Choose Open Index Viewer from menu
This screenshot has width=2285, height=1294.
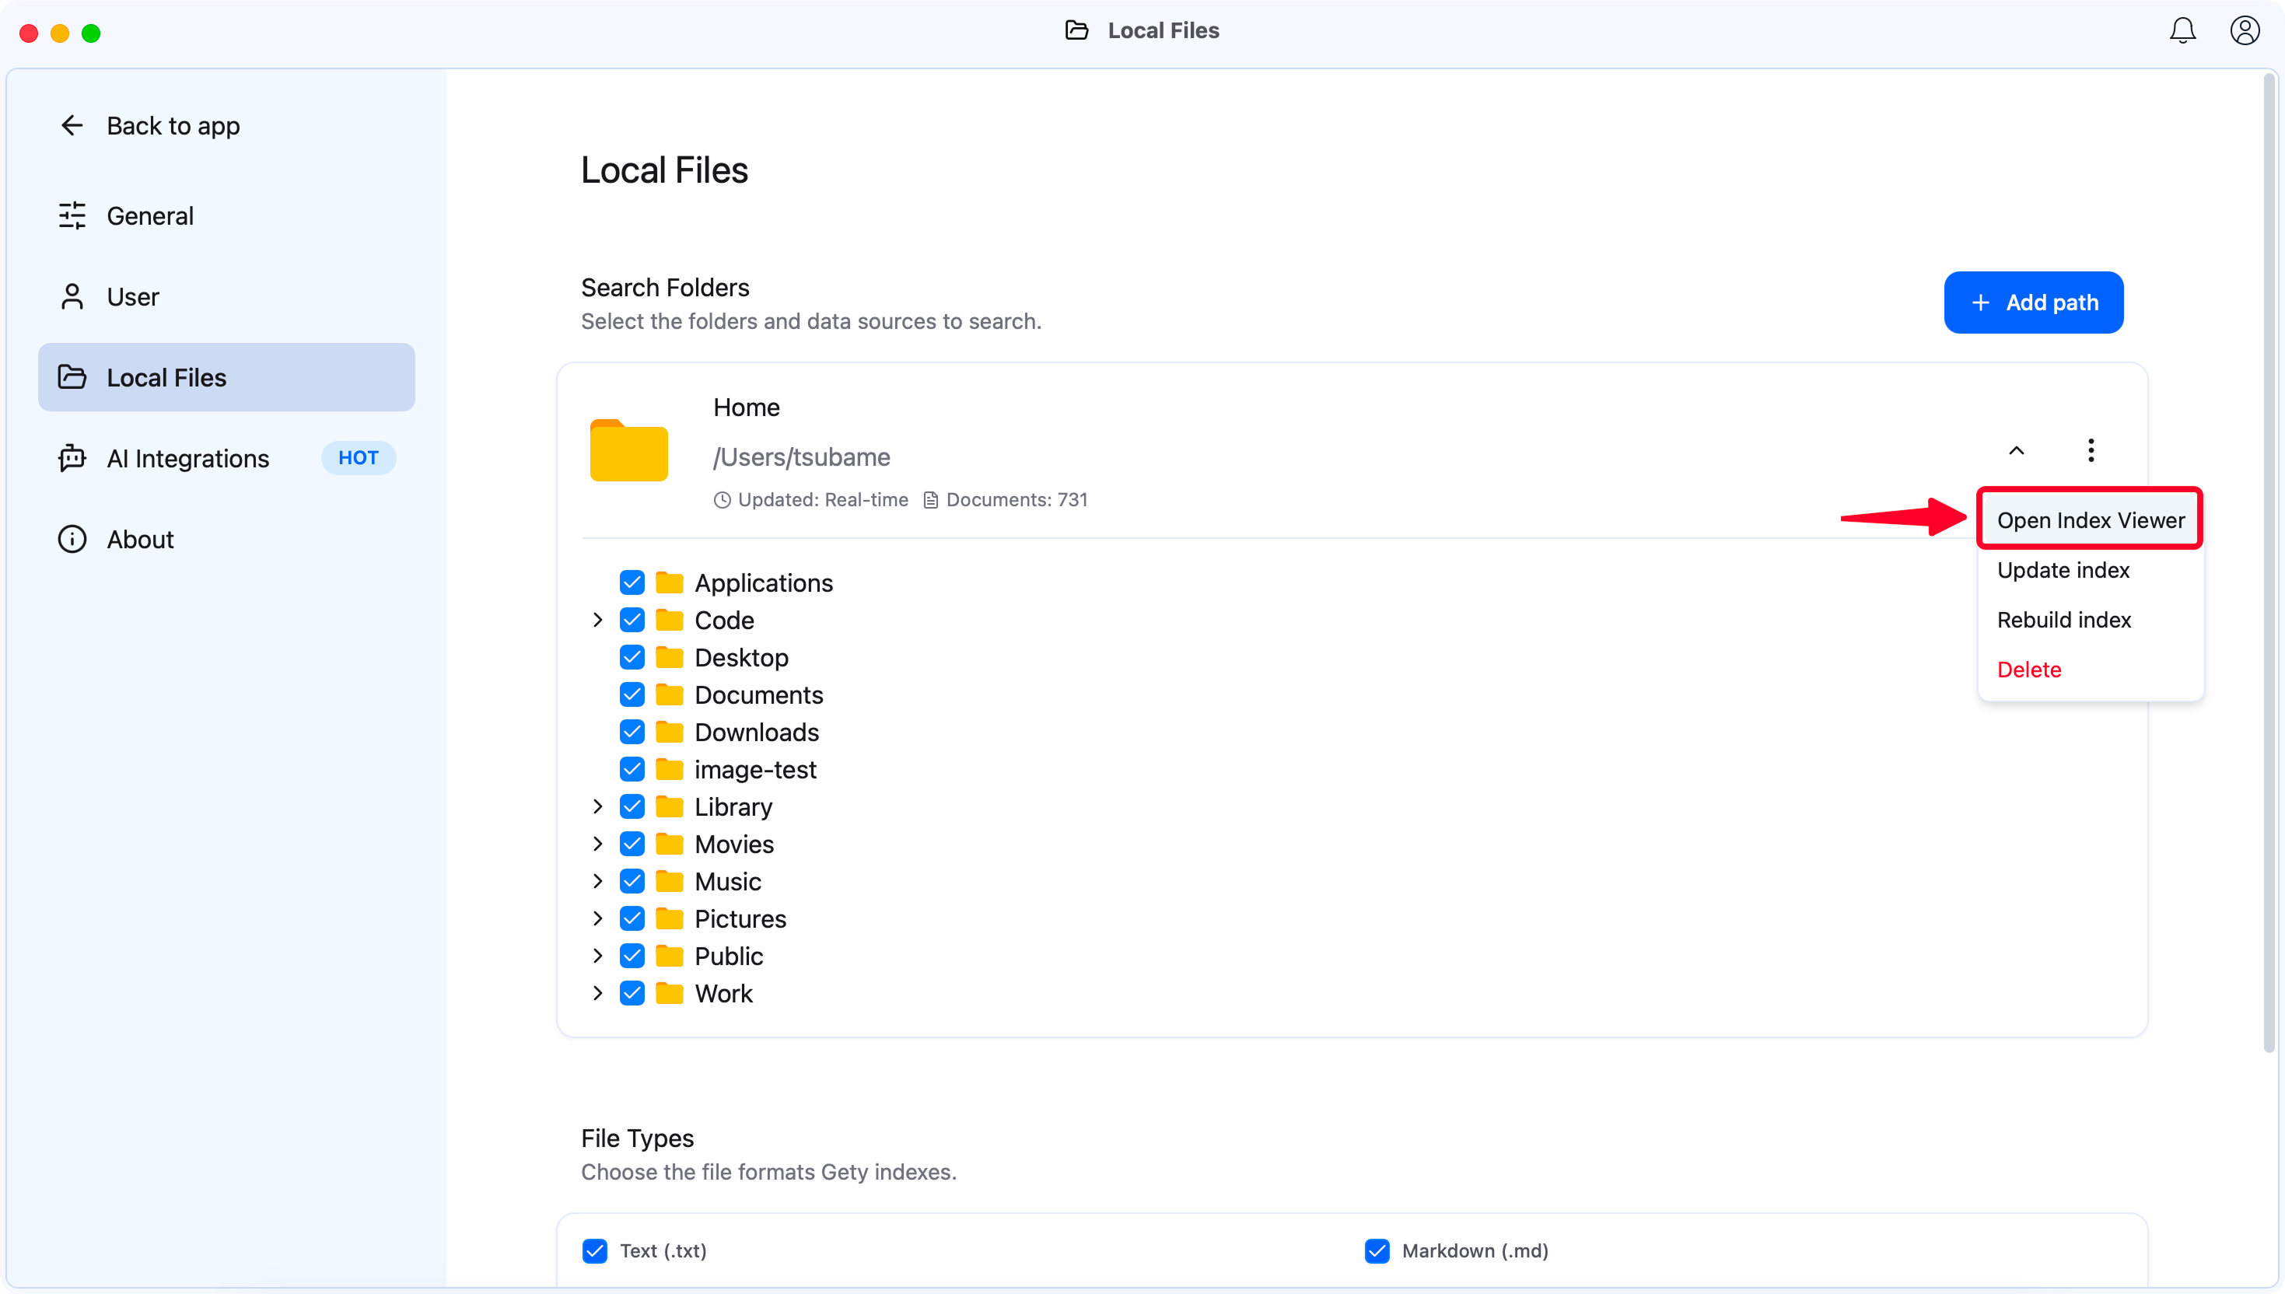2090,520
